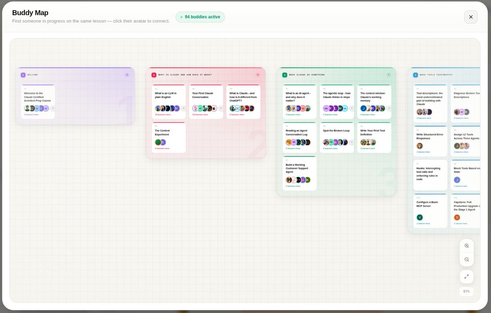Viewport: 491px width, 313px height.
Task: Click the purple section 1 badge beside Welcome
Action: (23, 75)
